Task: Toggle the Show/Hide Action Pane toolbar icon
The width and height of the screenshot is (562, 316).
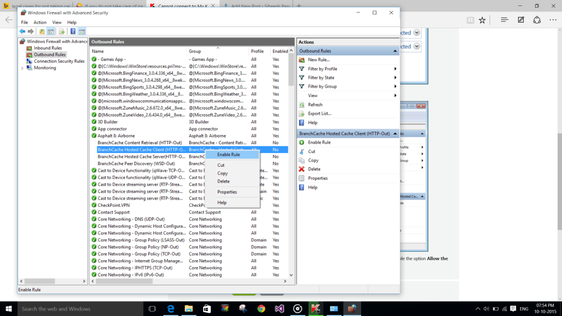Action: pos(82,31)
